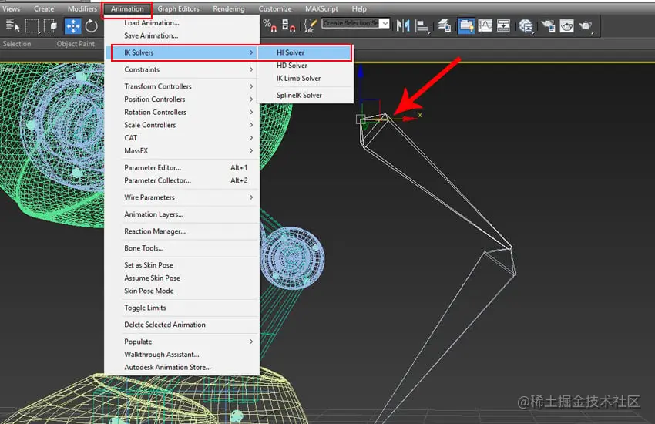Image resolution: width=655 pixels, height=424 pixels.
Task: Open the MAXScript menu
Action: [321, 8]
